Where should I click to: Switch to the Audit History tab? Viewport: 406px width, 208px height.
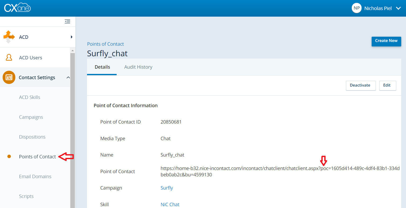(138, 67)
